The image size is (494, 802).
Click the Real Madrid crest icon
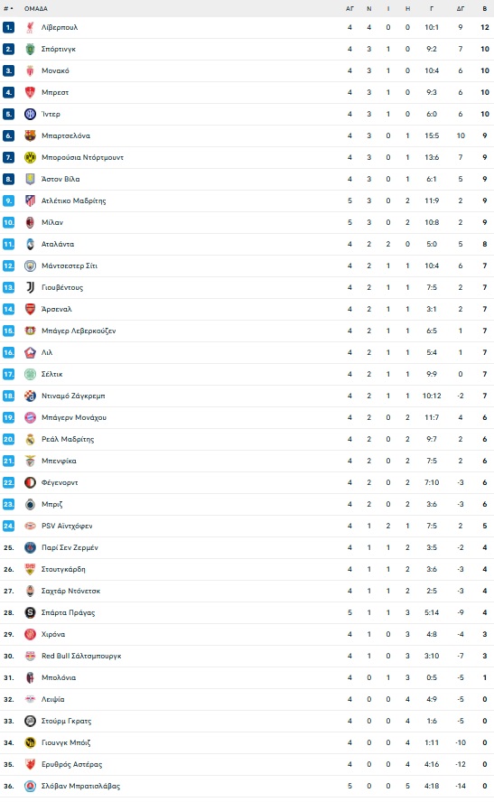tap(30, 439)
